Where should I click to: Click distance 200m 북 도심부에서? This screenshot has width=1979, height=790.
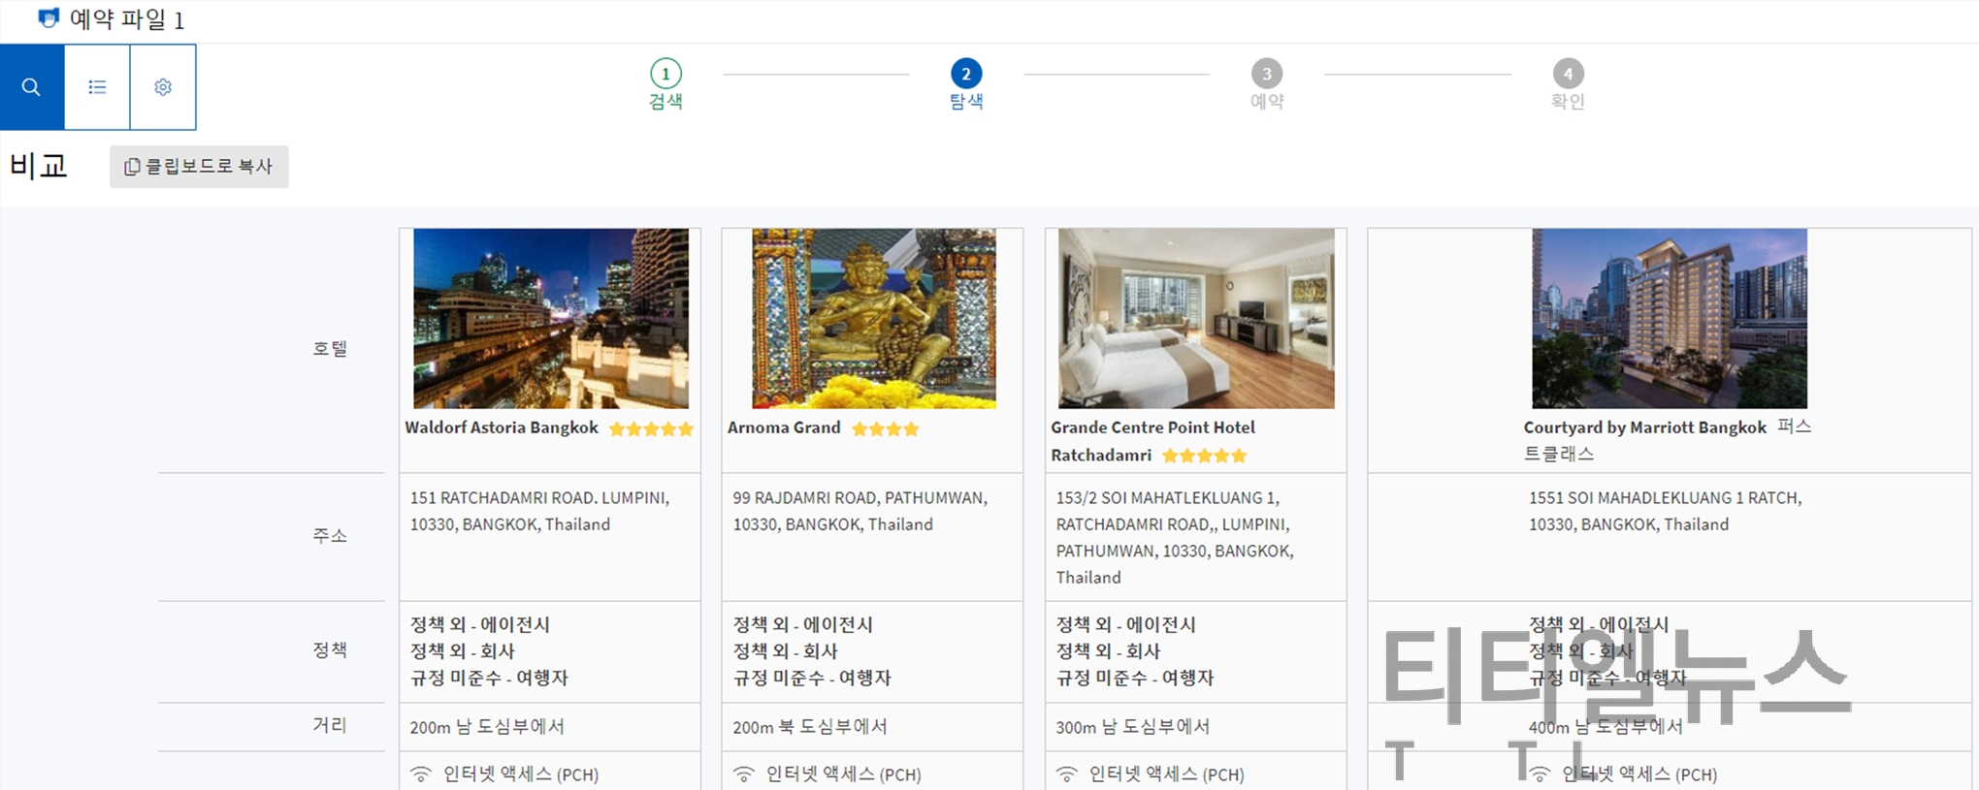point(810,727)
